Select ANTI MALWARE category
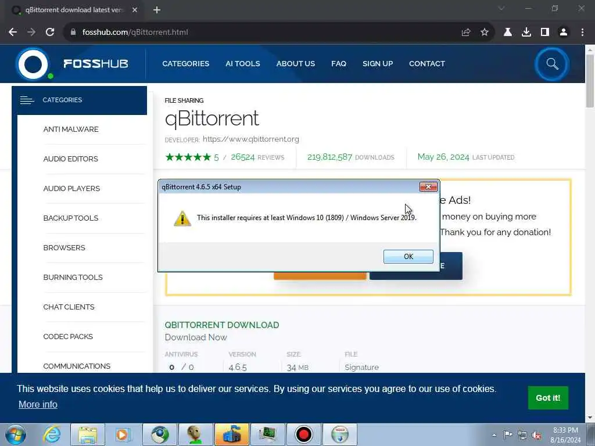595x446 pixels. (71, 130)
